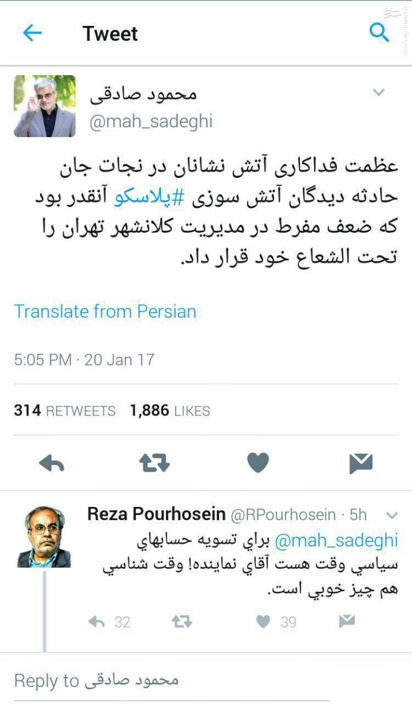This screenshot has height=704, width=412.
Task: Click Translate from Persian link
Action: (x=105, y=311)
